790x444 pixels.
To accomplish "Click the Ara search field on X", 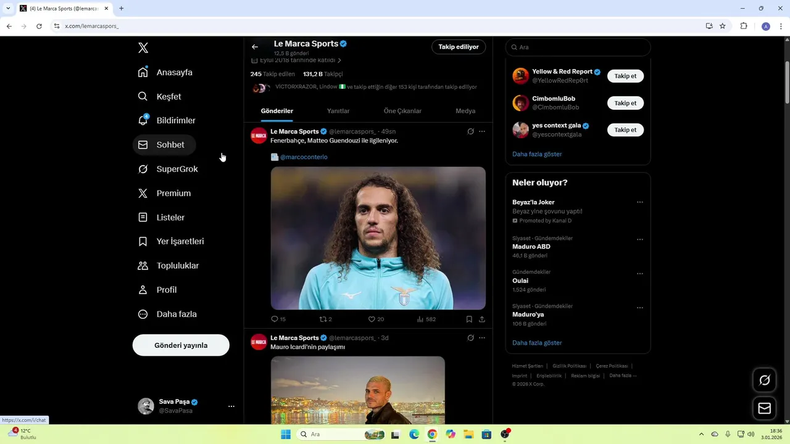I will [578, 47].
